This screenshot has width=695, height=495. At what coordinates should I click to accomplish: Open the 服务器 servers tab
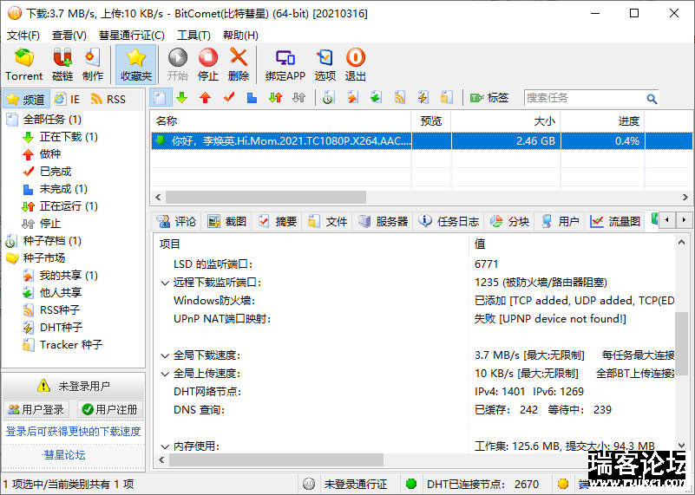pos(383,221)
